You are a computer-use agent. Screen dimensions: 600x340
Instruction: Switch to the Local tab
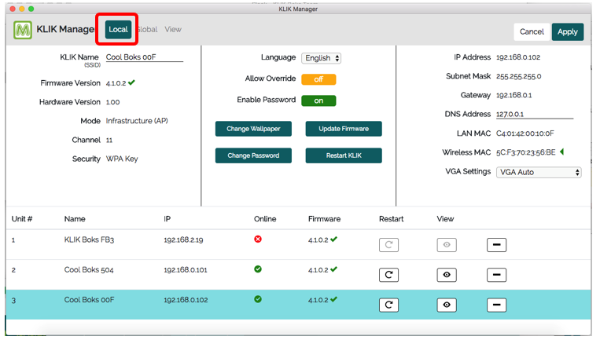coord(118,29)
